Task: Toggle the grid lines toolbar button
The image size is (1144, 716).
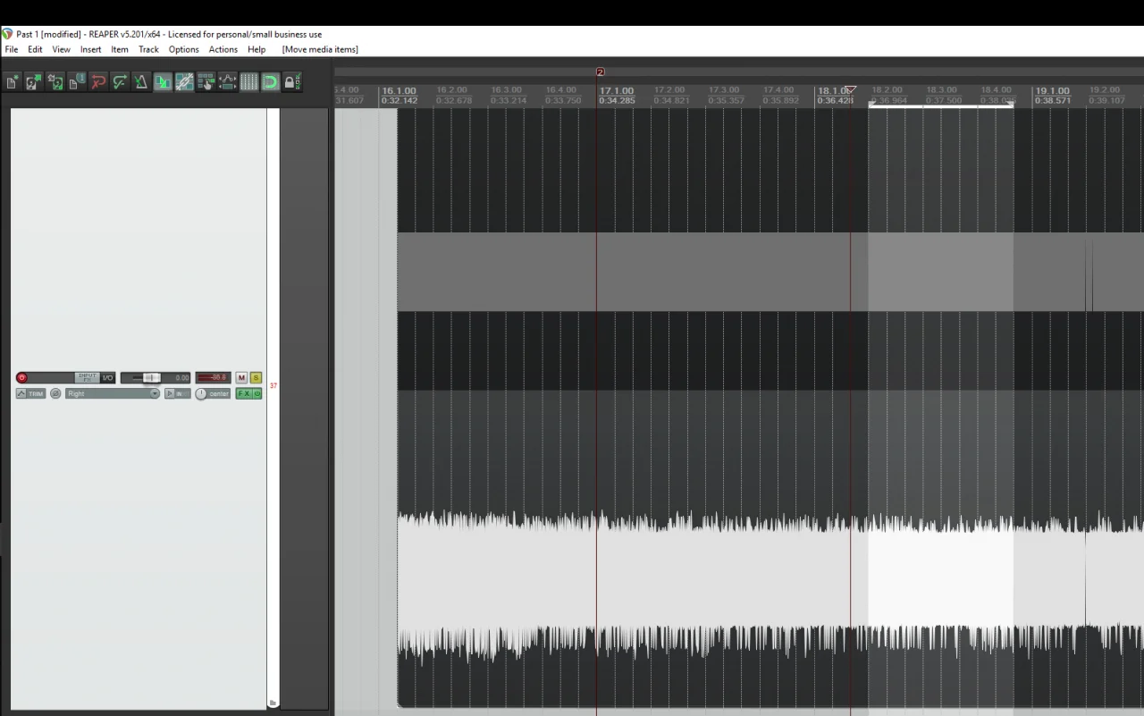Action: click(x=249, y=82)
